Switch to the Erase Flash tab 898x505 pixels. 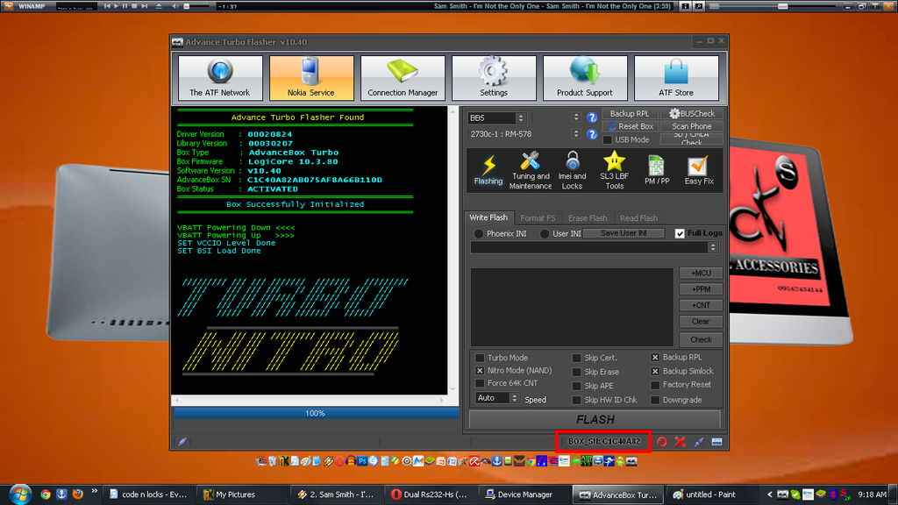tap(587, 218)
